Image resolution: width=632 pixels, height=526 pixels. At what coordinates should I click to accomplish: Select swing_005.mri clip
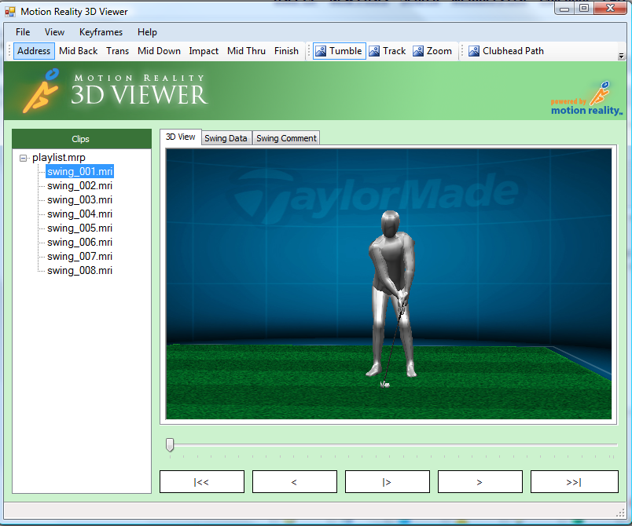tap(80, 228)
